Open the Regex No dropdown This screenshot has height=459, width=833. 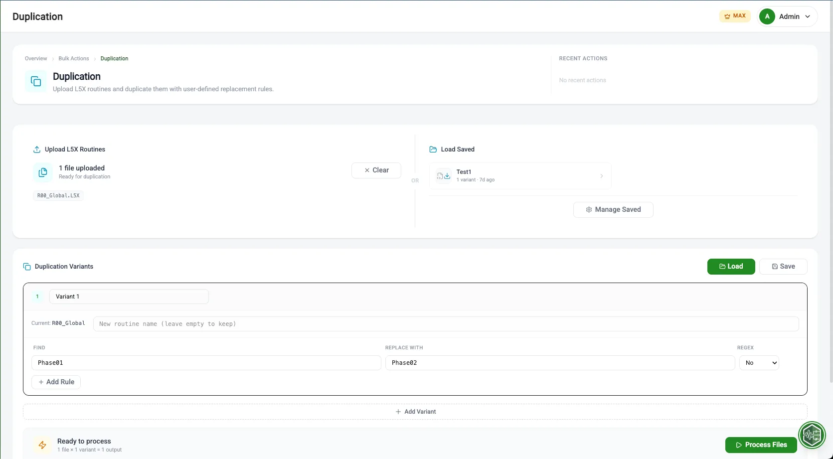pos(759,363)
